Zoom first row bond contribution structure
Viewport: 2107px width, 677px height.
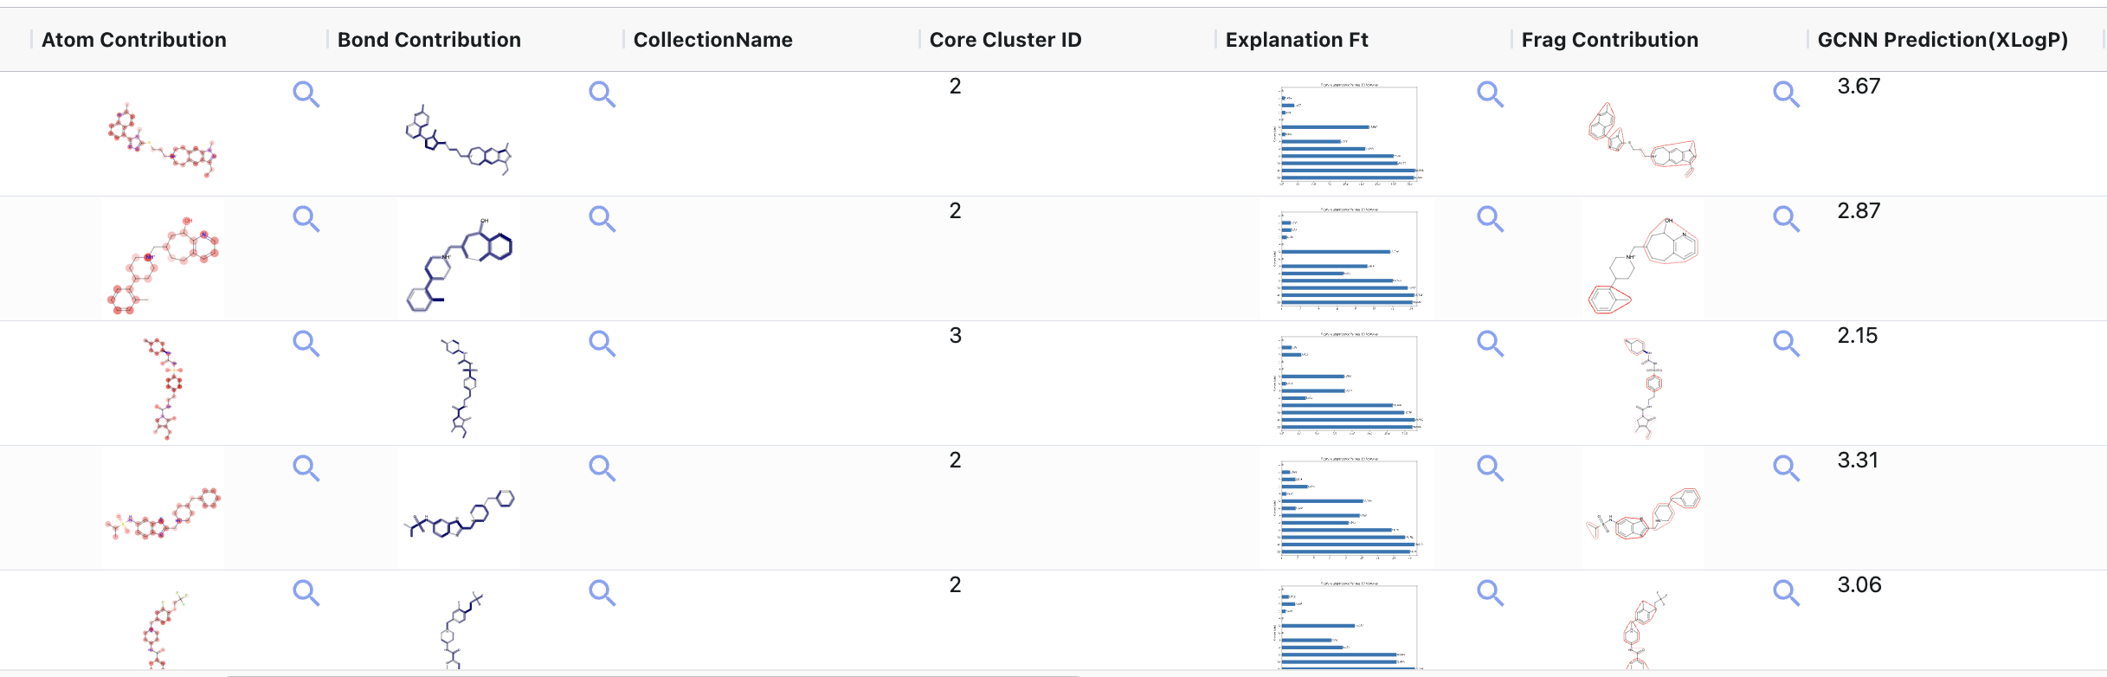pos(602,93)
